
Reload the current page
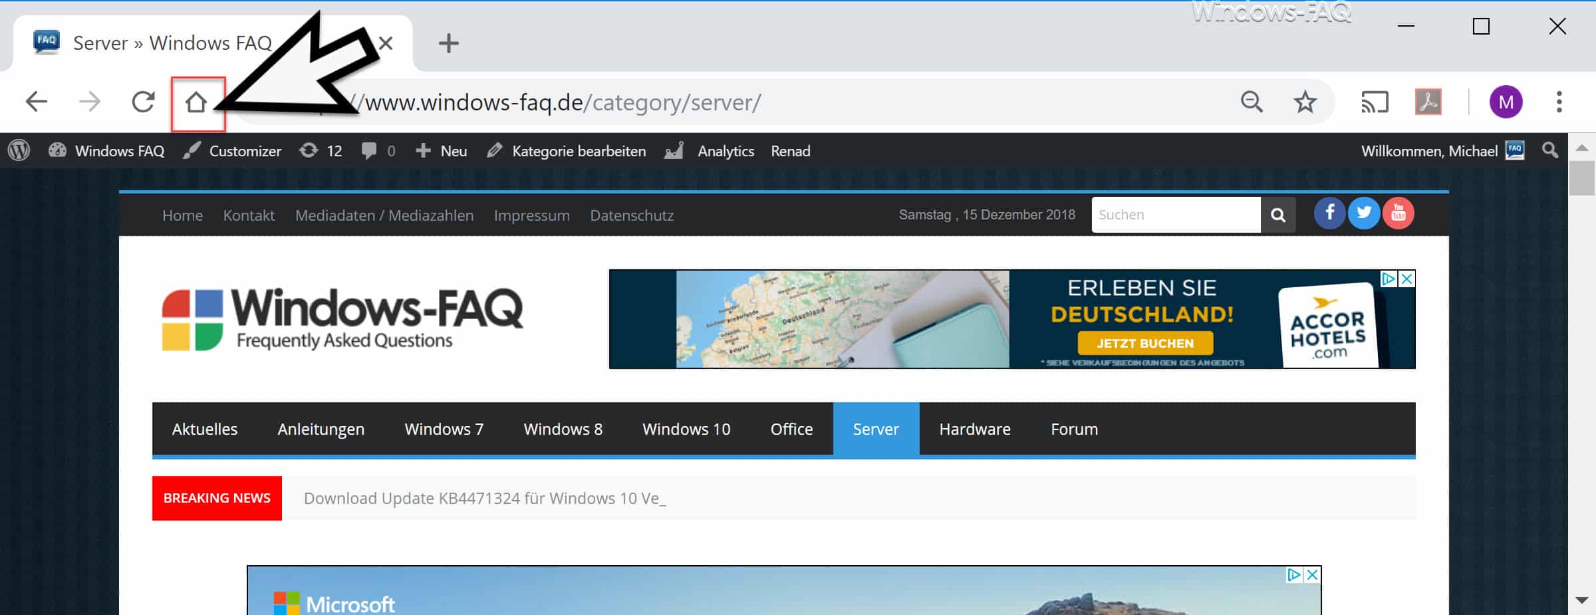tap(143, 102)
